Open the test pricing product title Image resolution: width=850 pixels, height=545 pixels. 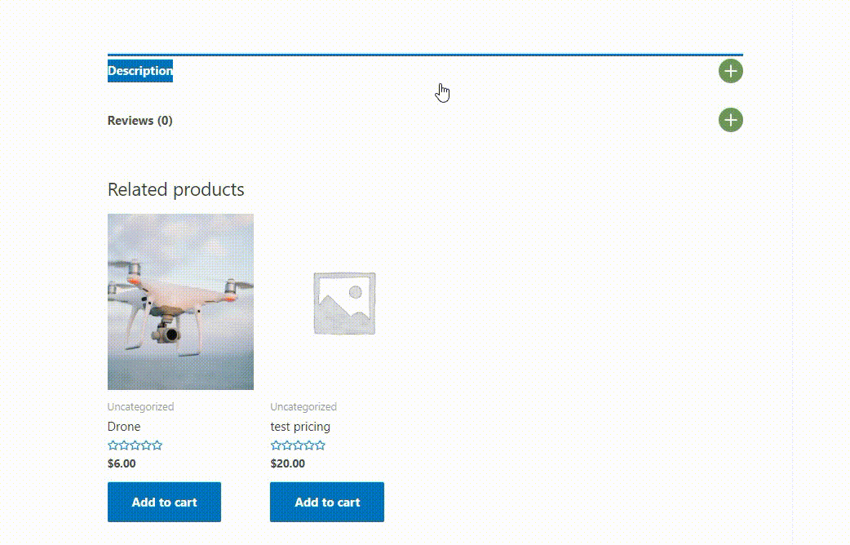300,427
